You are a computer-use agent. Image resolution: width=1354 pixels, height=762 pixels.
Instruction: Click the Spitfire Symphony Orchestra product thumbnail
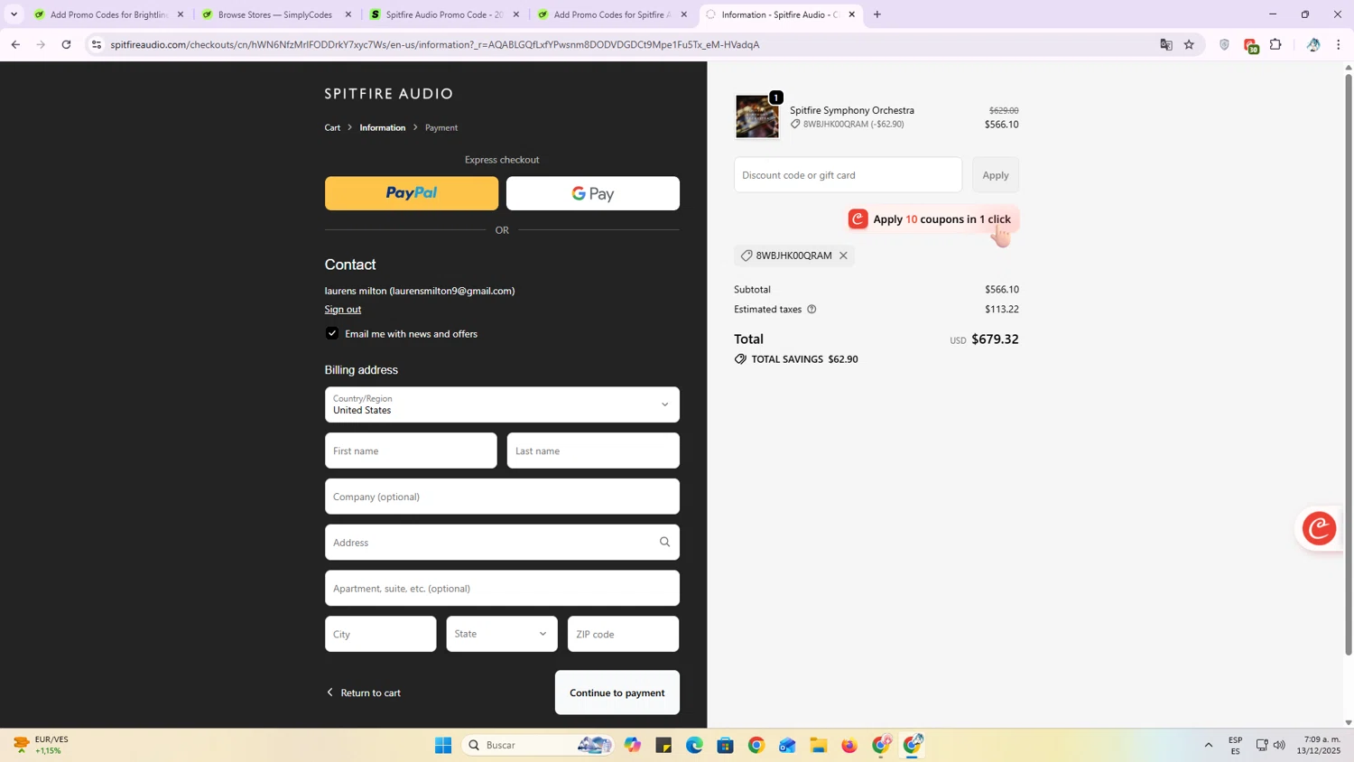tap(757, 116)
